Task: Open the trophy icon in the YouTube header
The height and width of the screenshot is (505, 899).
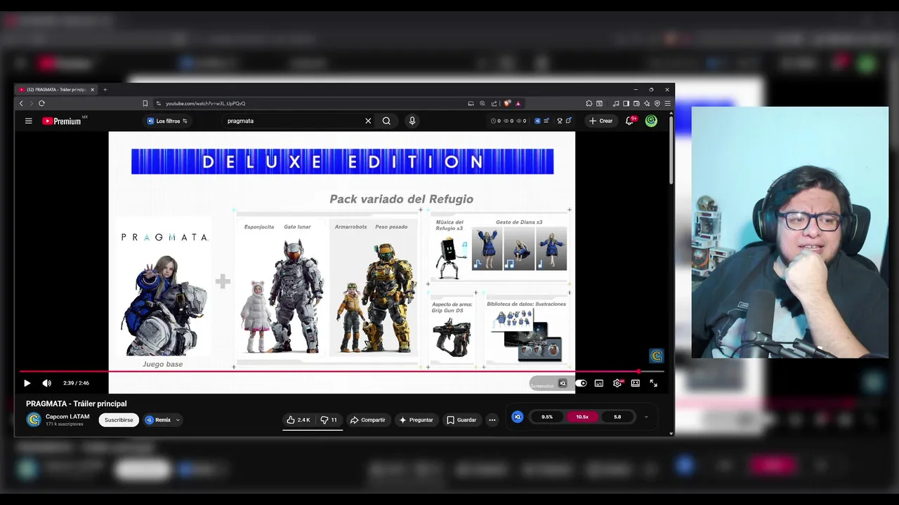Action: pyautogui.click(x=560, y=121)
